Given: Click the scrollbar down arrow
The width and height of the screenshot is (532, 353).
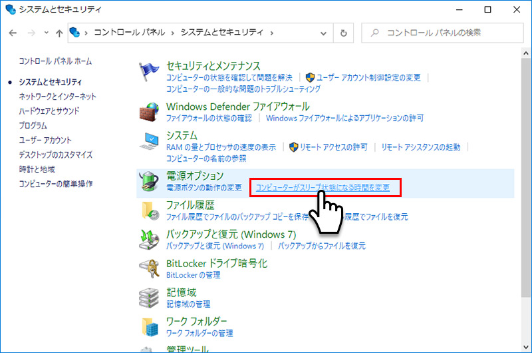Looking at the screenshot, I should (526, 347).
